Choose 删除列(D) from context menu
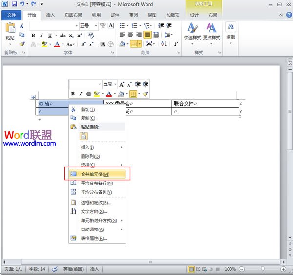 97,156
